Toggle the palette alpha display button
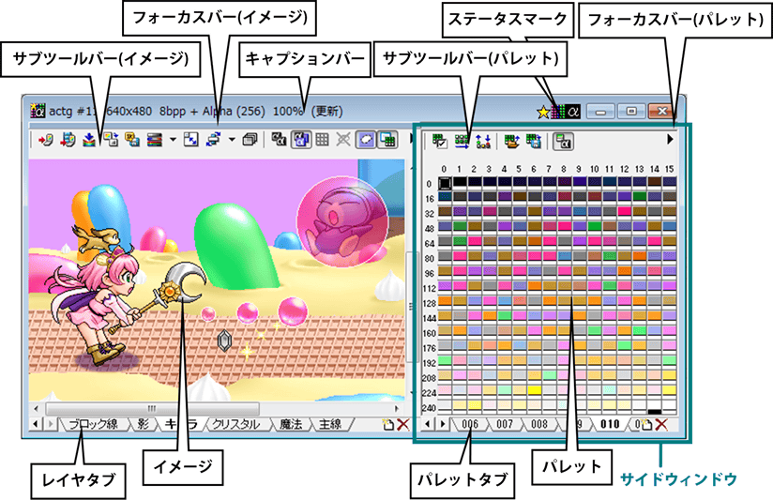 [x=563, y=142]
